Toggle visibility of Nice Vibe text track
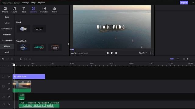 (x=9, y=77)
